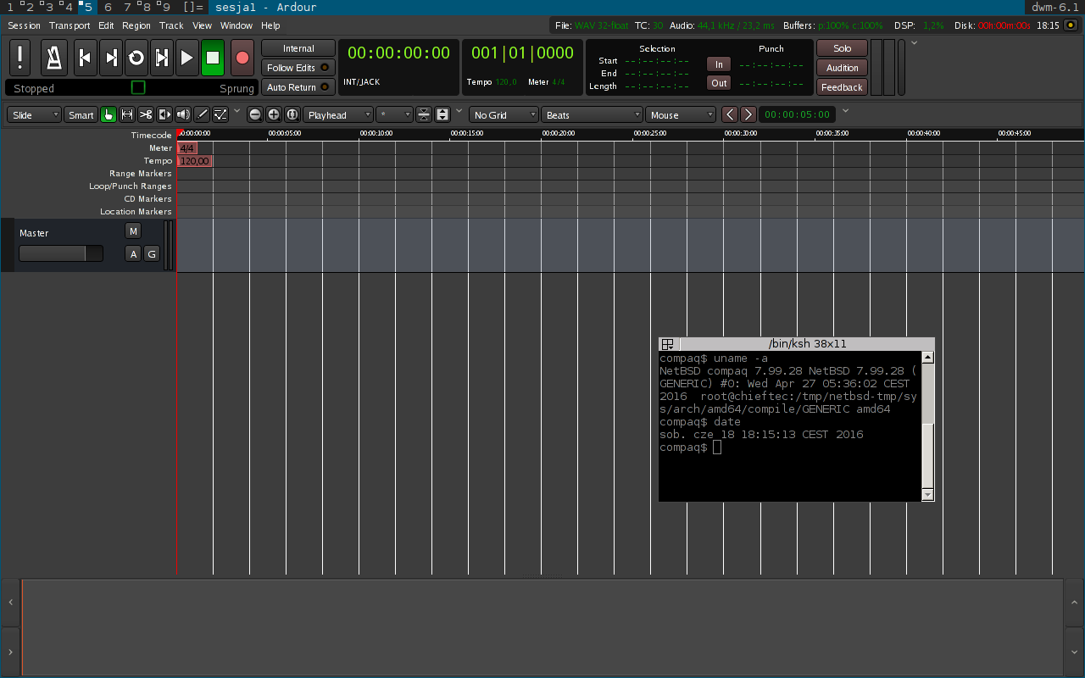Viewport: 1085px width, 678px height.
Task: Click the Feedback alert button
Action: 842,87
